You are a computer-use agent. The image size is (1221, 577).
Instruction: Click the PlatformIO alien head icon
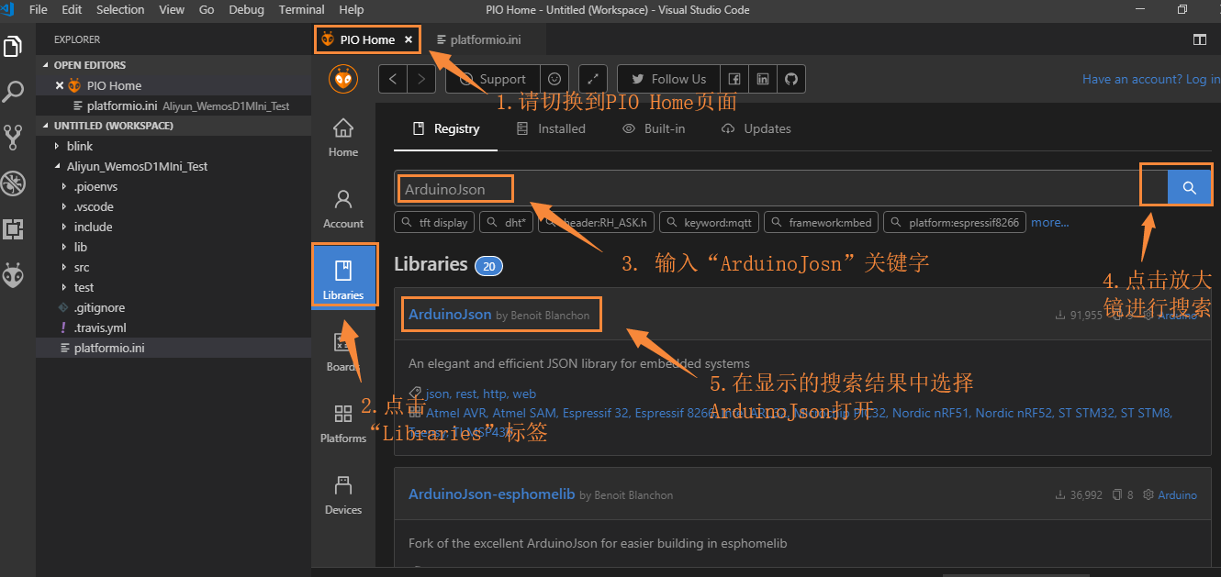[342, 79]
